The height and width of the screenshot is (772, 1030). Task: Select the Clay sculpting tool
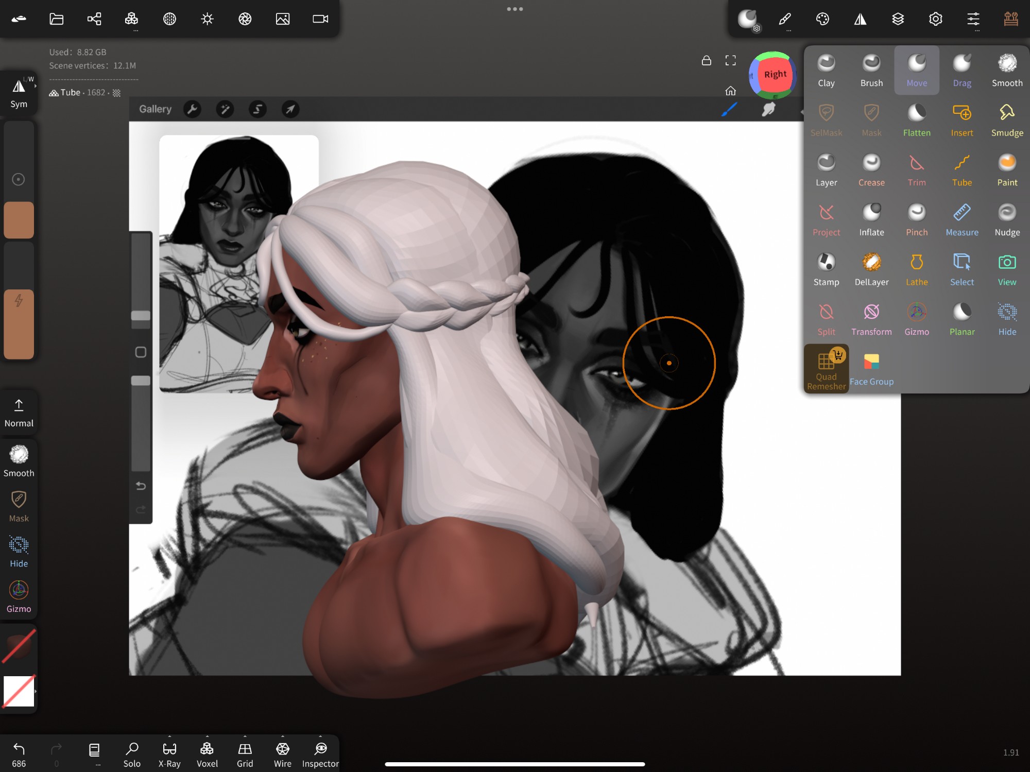(x=826, y=70)
